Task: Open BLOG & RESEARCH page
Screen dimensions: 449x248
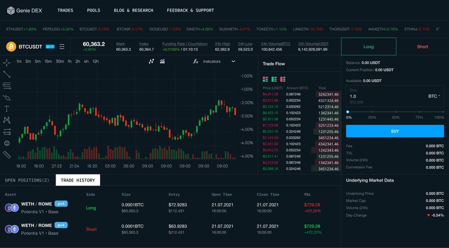Action: (x=133, y=11)
